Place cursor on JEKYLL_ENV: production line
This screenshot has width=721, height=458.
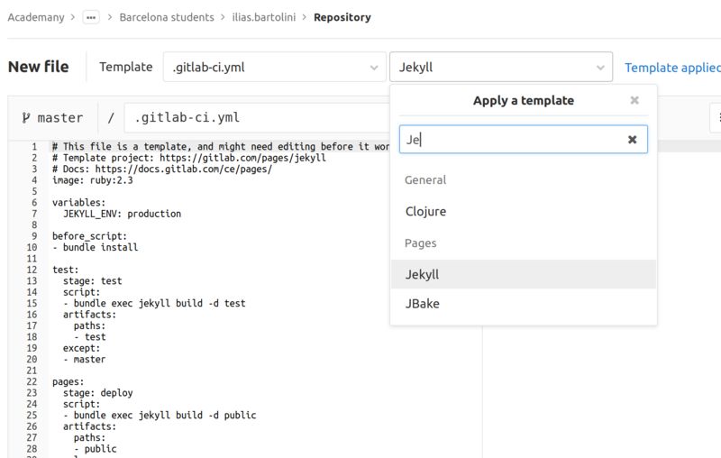point(122,214)
